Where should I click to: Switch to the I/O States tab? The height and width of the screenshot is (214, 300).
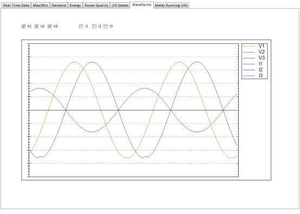(x=120, y=5)
